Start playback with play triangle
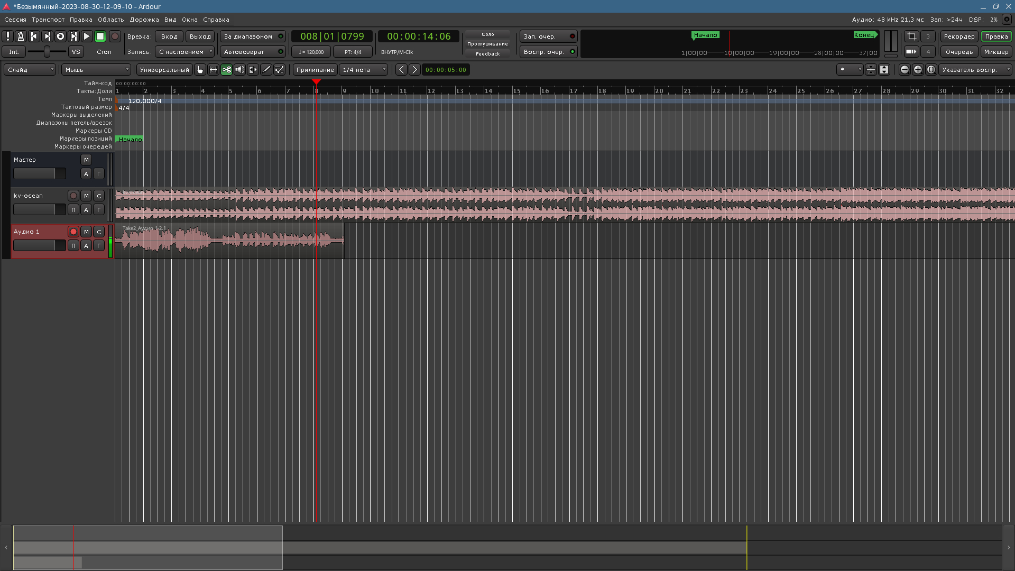The width and height of the screenshot is (1015, 571). pos(87,36)
